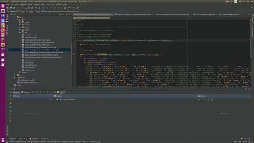This screenshot has height=143, width=254.
Task: Collapse the vendor folder
Action: 12,85
